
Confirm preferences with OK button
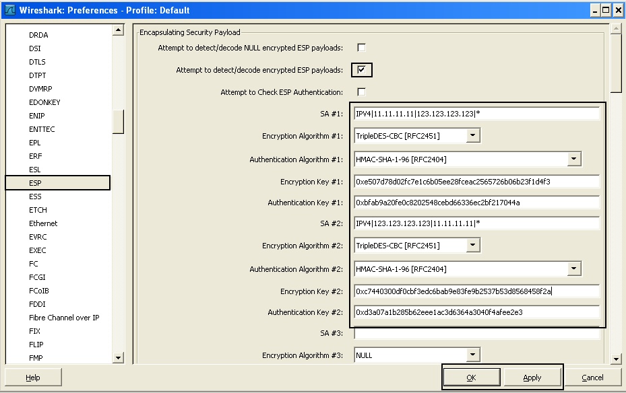472,377
